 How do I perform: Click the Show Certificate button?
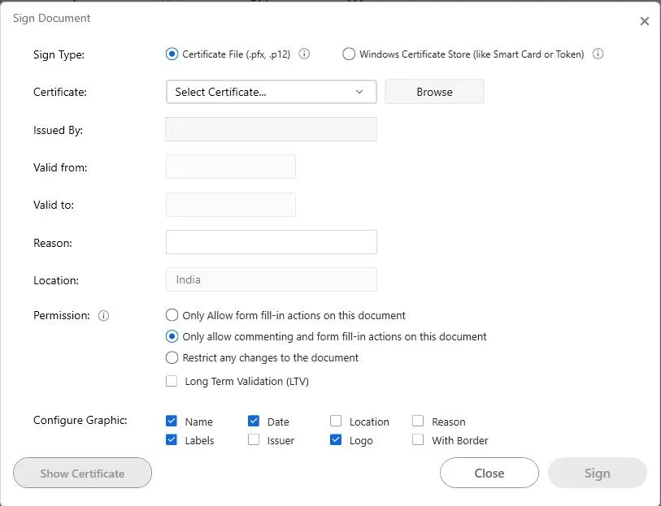82,473
